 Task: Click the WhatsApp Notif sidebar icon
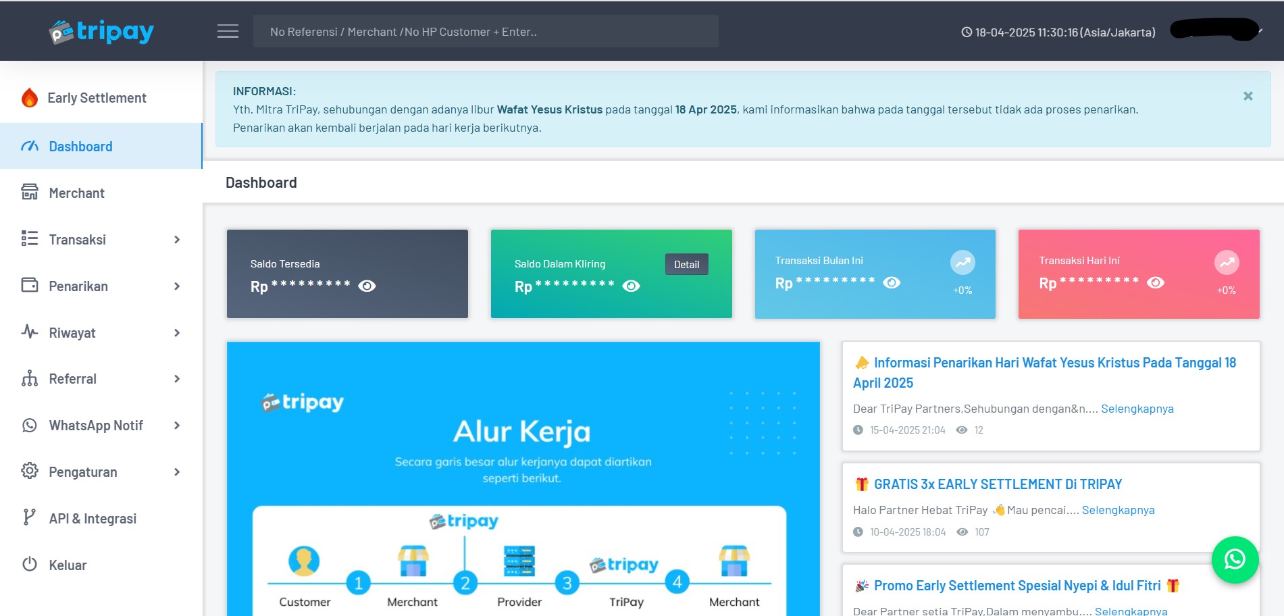coord(30,425)
